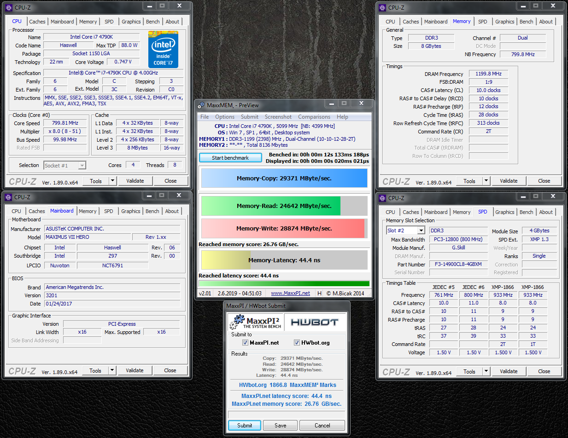Open Tools dropdown arrow in Mainboard window
This screenshot has height=438, width=568.
(x=112, y=370)
